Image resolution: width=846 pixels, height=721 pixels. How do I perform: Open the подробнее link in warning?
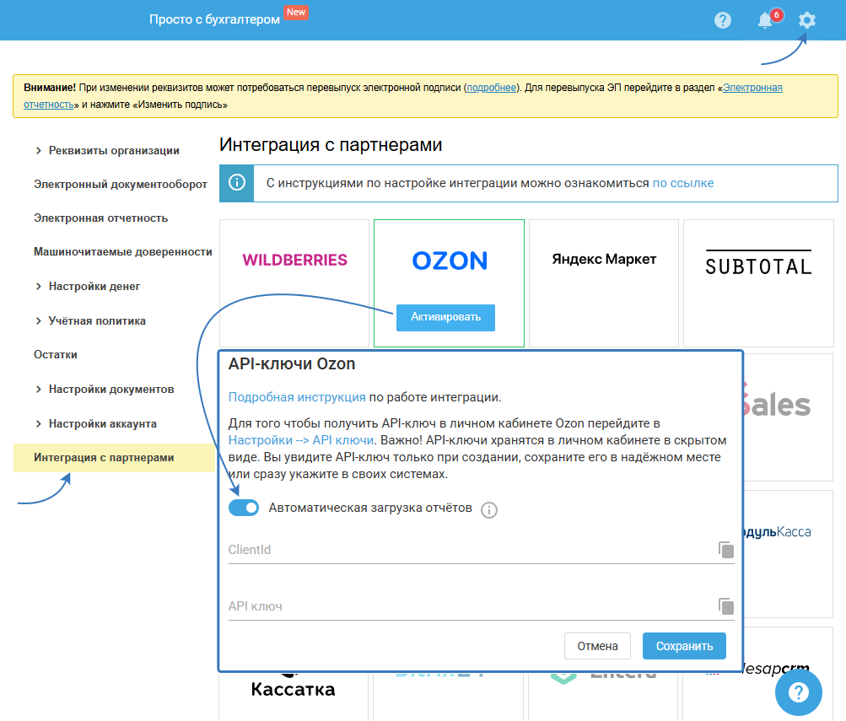point(492,88)
